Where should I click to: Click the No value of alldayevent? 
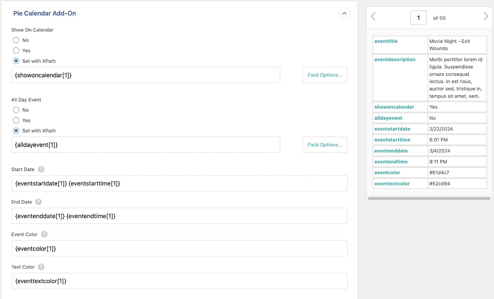pos(433,118)
